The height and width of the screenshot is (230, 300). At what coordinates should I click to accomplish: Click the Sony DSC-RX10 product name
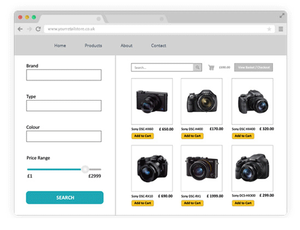click(142, 196)
